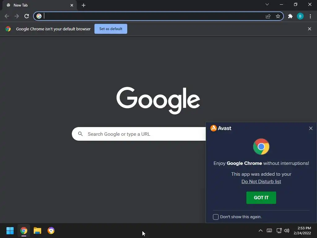
Task: Click the magnifier icon in search box
Action: coord(80,134)
